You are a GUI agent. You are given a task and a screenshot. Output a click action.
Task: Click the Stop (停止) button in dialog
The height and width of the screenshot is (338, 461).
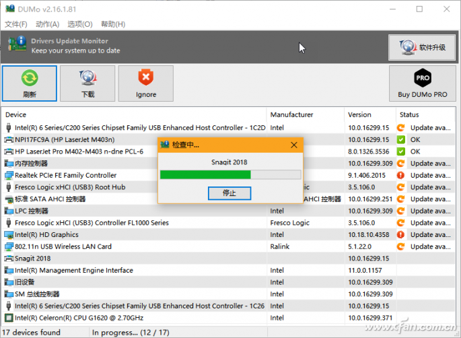point(229,193)
